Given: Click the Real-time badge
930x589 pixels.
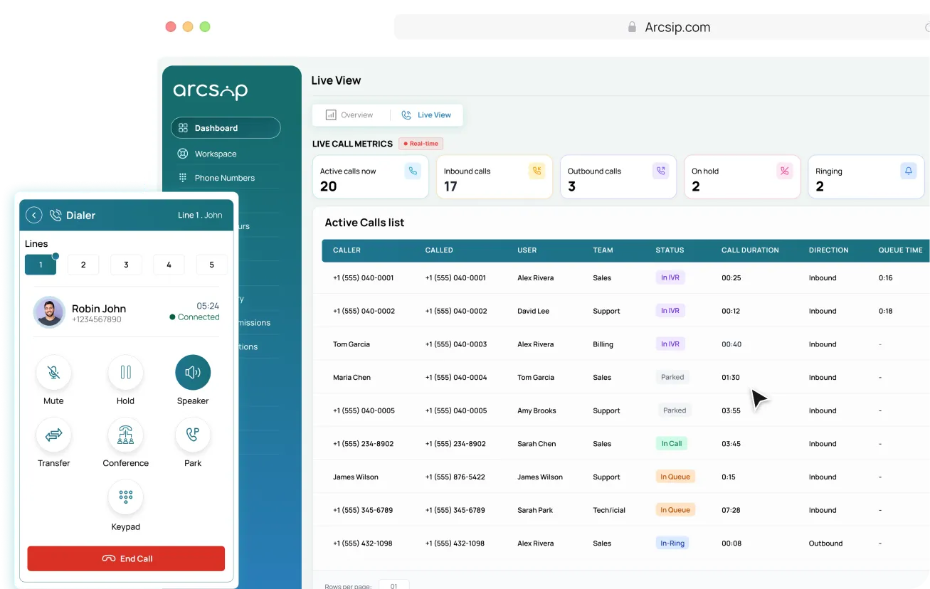Looking at the screenshot, I should pyautogui.click(x=421, y=144).
